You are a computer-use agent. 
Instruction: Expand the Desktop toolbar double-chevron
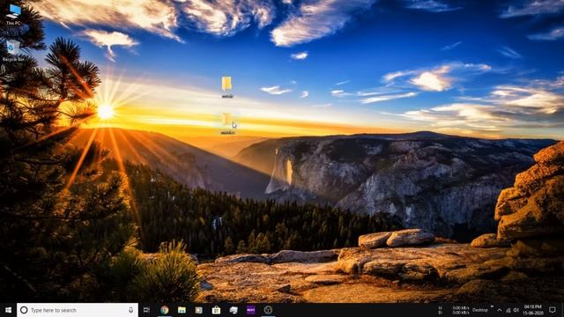[x=492, y=307]
